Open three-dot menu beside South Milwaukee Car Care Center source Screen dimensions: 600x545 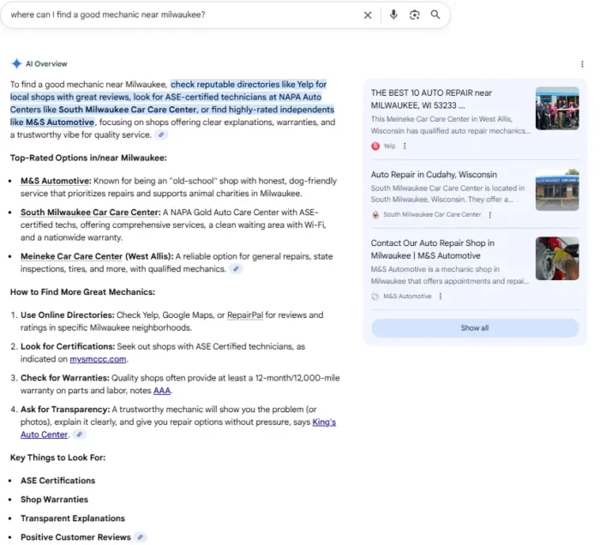[489, 214]
